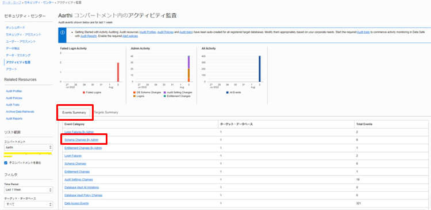The height and width of the screenshot is (210, 431).
Task: Click the データ・セーフ breadcrumb link
Action: (x=11, y=2)
